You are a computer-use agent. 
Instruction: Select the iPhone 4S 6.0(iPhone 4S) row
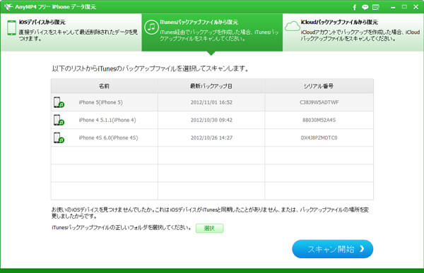212,138
